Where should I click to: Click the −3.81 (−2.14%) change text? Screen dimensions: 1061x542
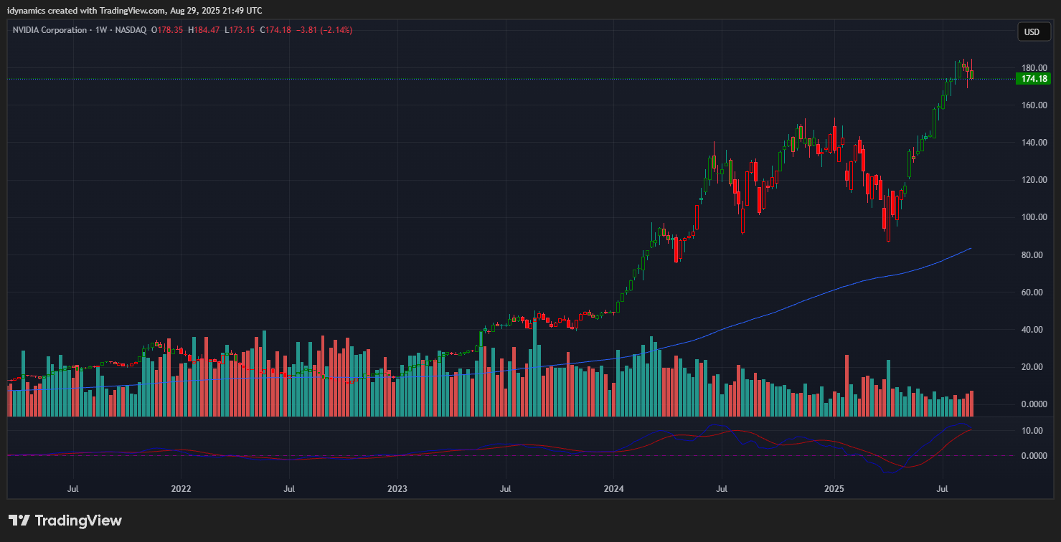(x=324, y=30)
